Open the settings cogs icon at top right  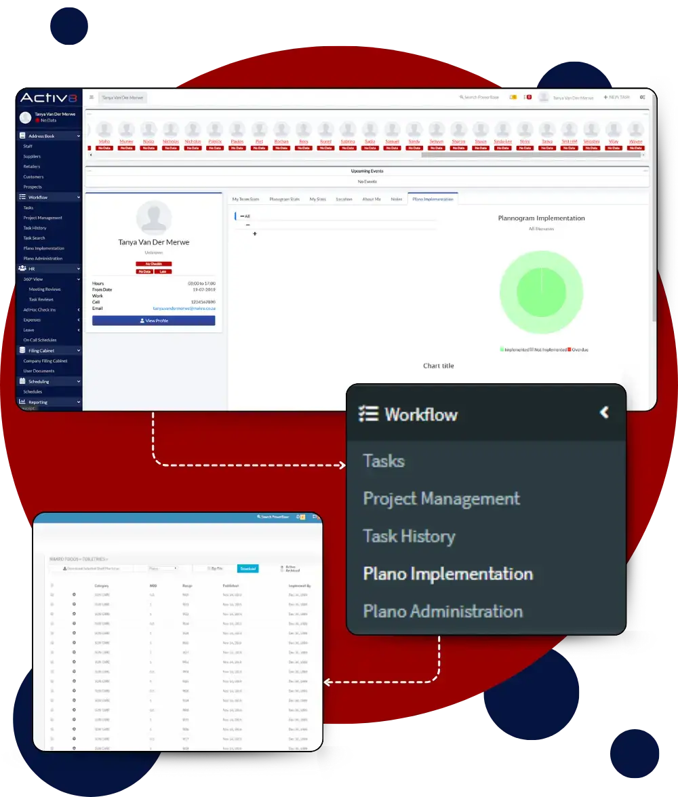[642, 98]
